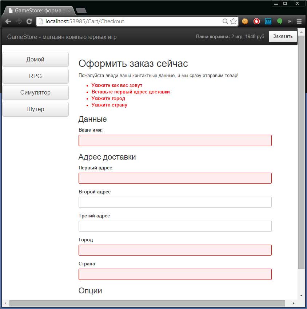
Task: Focus the Первый адрес input field
Action: click(175, 178)
